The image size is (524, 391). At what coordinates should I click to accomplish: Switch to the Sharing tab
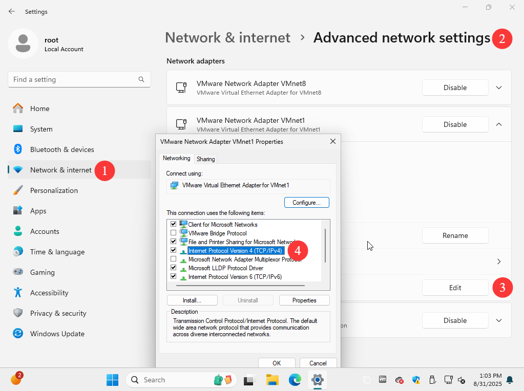206,159
